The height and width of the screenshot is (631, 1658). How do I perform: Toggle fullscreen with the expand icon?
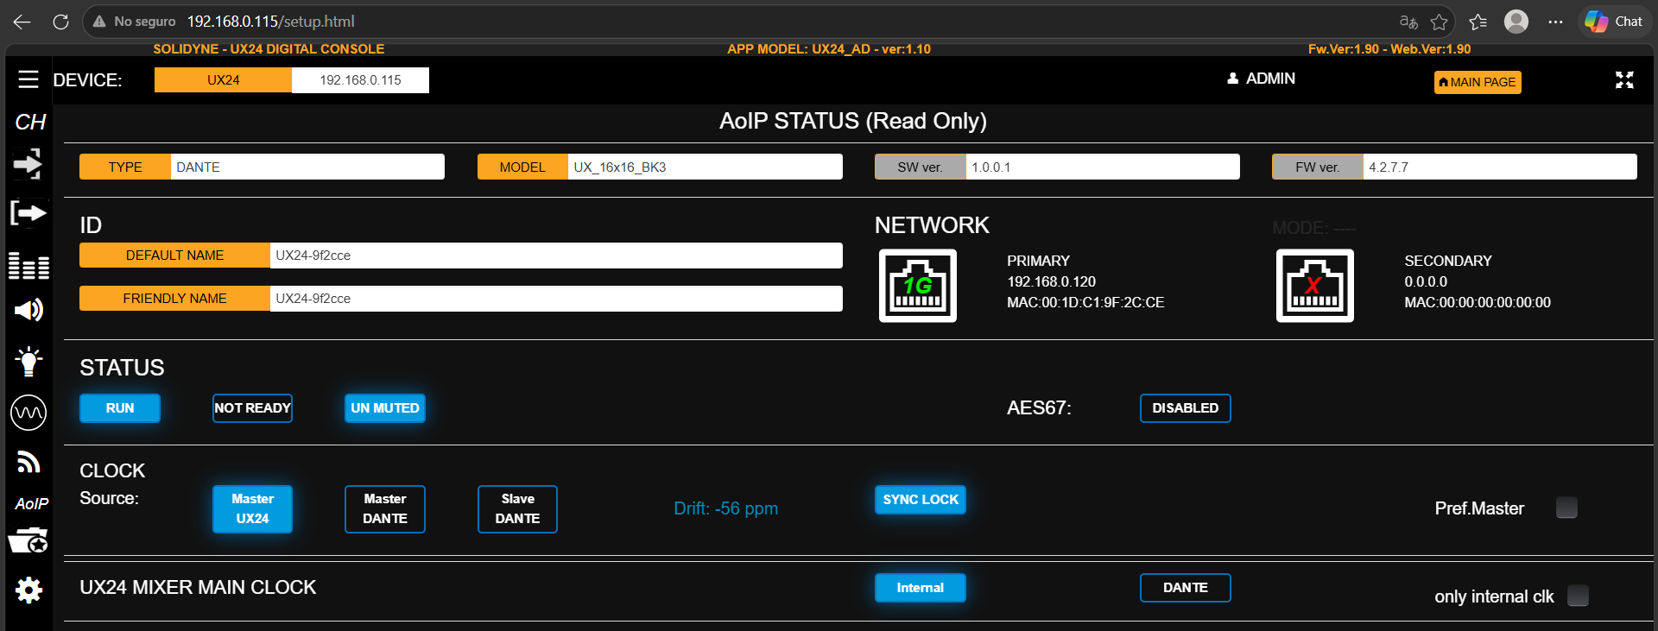1624,80
